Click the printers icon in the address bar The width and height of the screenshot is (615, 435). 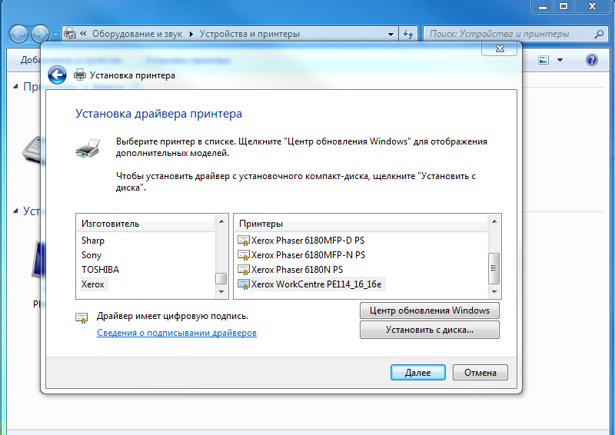coord(70,34)
